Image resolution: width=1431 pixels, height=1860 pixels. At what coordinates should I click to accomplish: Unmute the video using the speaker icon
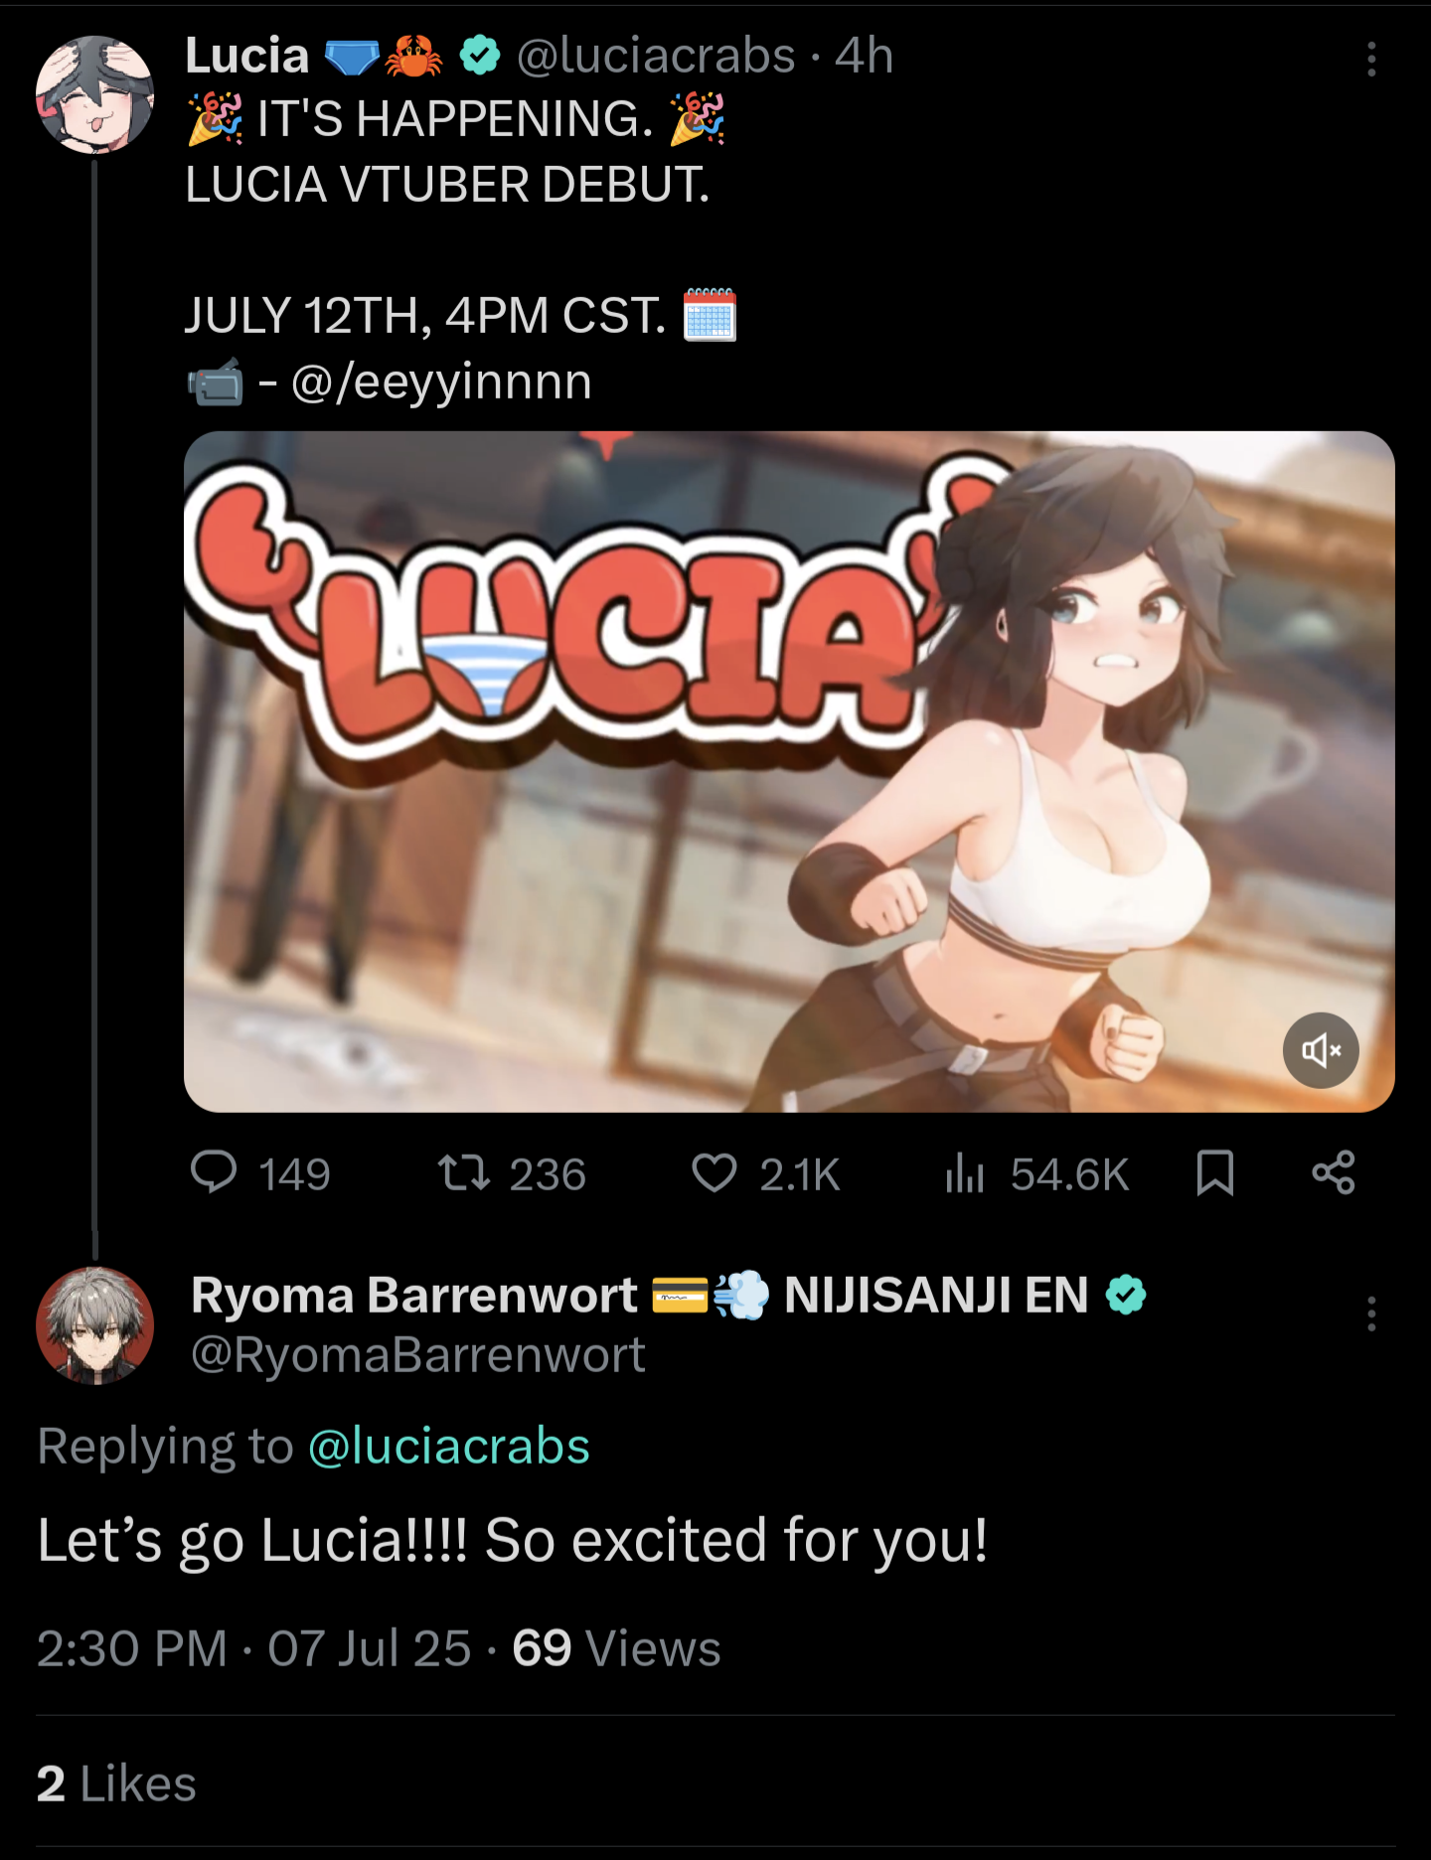click(x=1321, y=1050)
